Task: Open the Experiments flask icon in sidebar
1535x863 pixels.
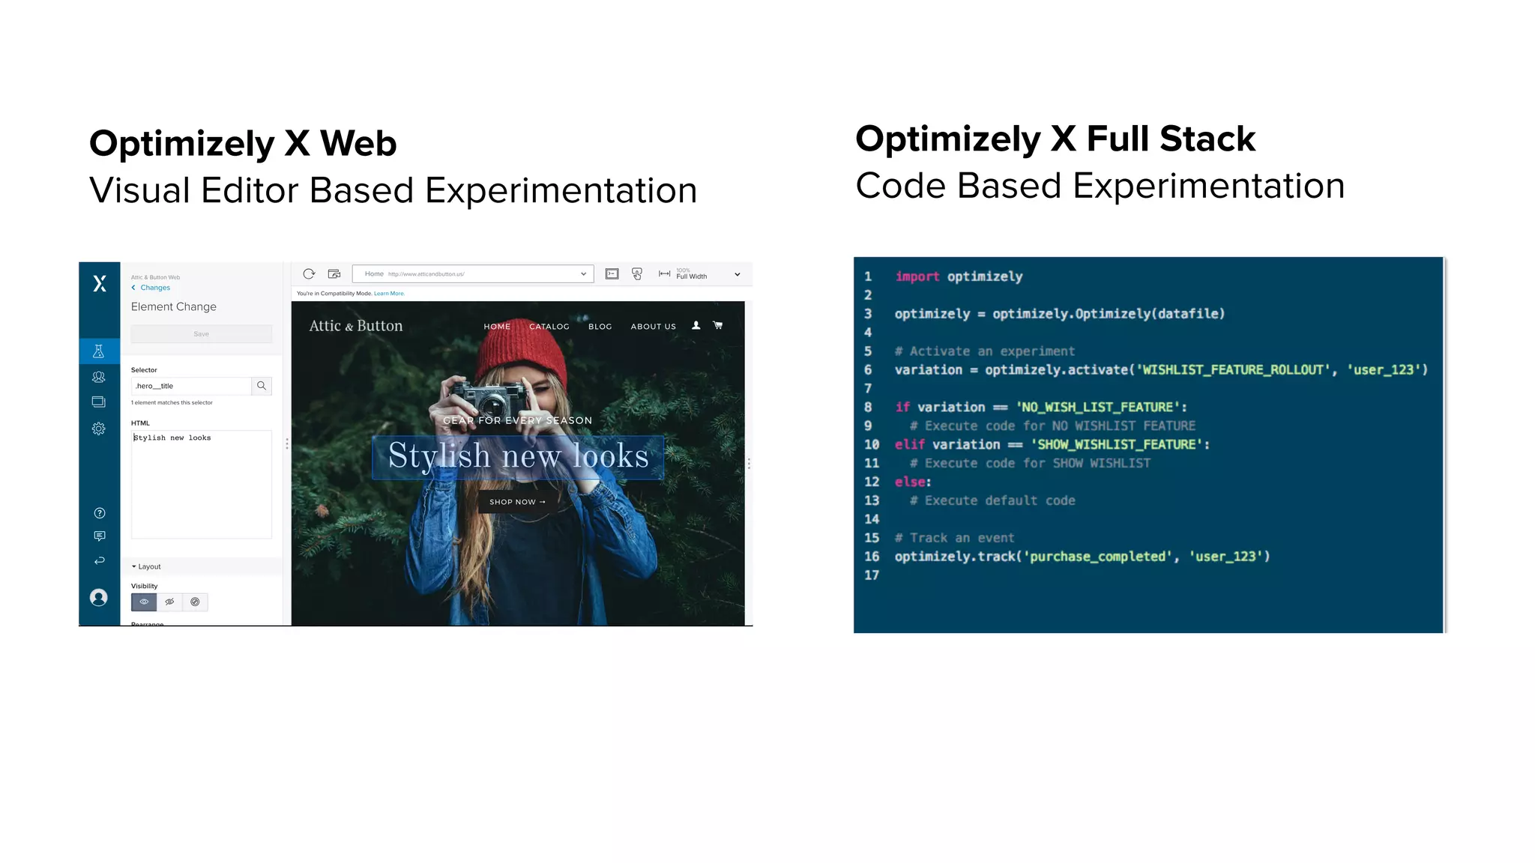Action: pos(98,351)
